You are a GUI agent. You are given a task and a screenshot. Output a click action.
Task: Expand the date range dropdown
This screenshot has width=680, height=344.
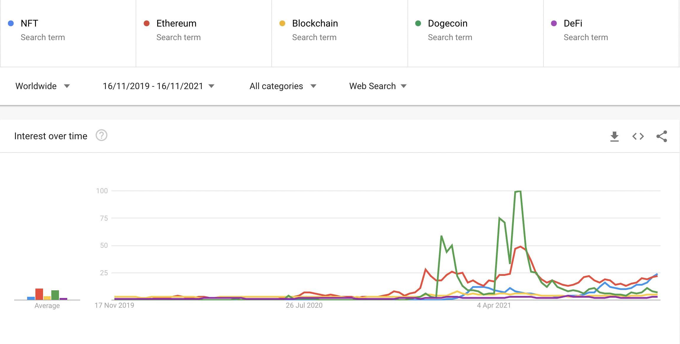click(x=158, y=86)
